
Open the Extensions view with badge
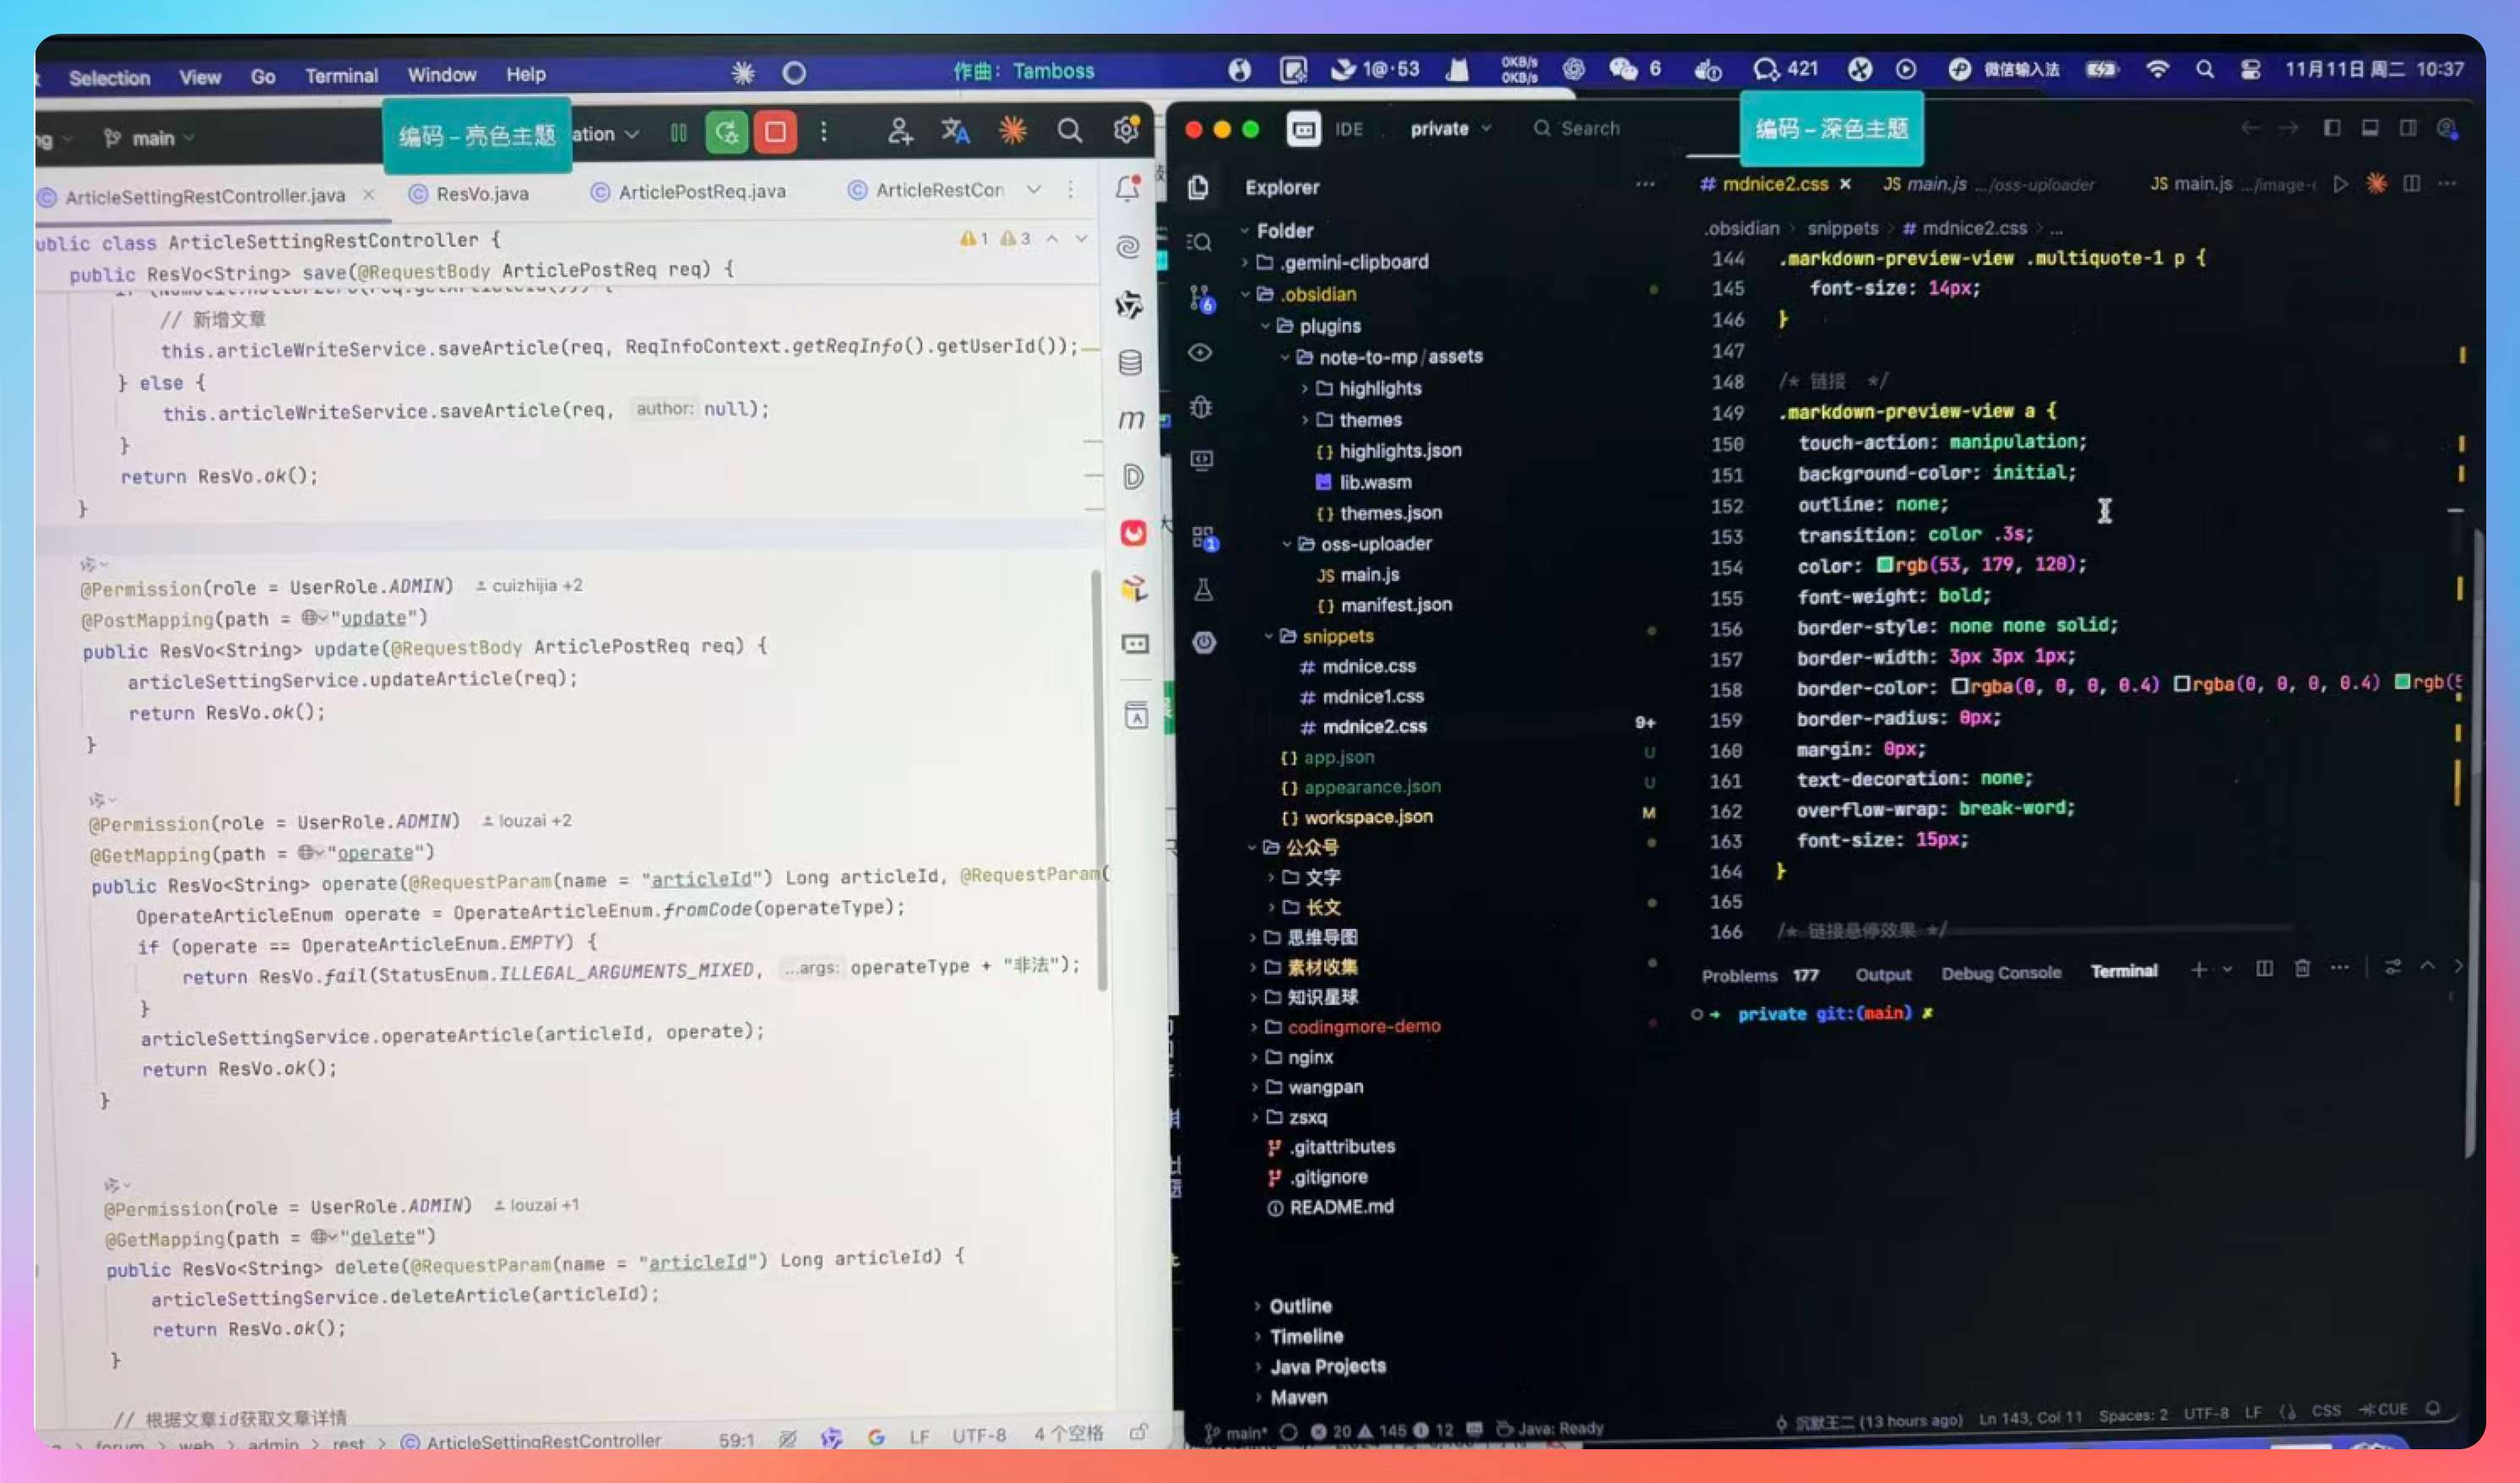coord(1204,537)
